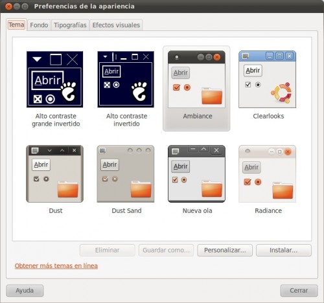This screenshot has width=324, height=303.
Task: Close the window with the orange title-bar button
Action: click(8, 6)
